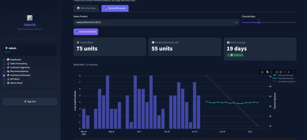Click 'Real-Time Analytics Platform' subtitle
This screenshot has width=307, height=140.
(x=30, y=29)
